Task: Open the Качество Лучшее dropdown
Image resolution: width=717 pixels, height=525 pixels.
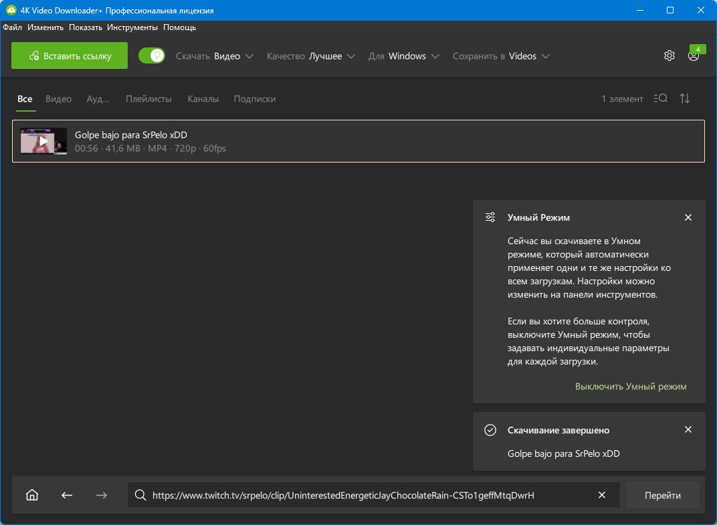Action: coord(311,56)
